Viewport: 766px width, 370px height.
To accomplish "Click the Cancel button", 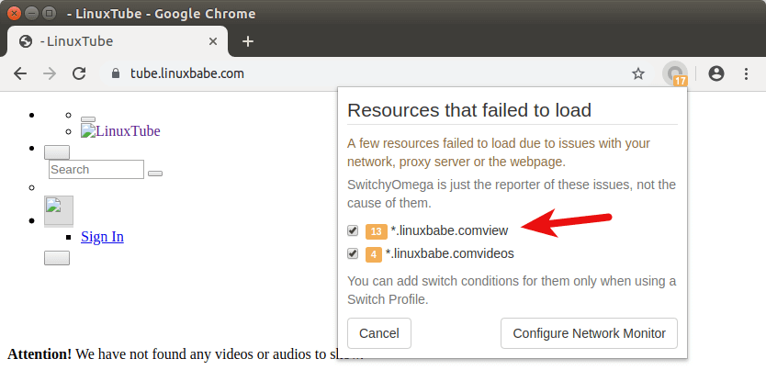I will point(379,333).
